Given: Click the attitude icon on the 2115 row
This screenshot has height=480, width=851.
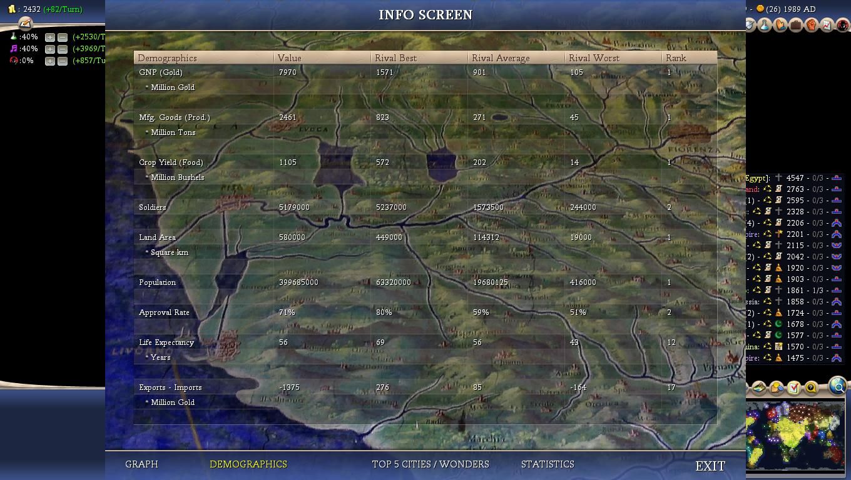Looking at the screenshot, I should click(x=837, y=246).
